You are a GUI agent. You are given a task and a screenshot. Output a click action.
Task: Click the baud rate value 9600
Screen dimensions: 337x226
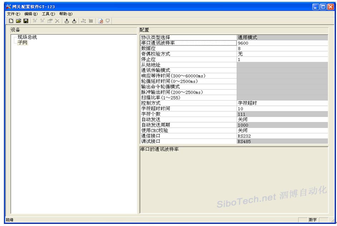click(x=282, y=43)
